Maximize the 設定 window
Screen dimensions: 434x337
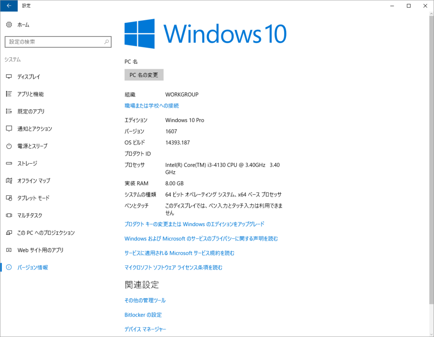point(409,6)
